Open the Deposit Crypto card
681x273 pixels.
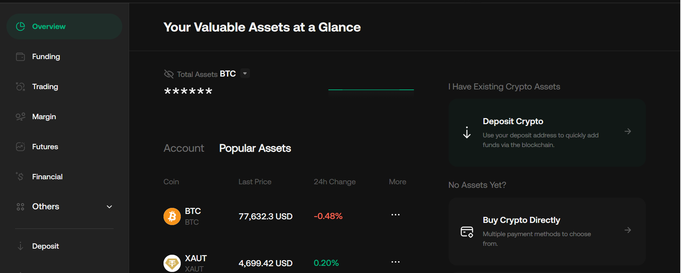(547, 133)
